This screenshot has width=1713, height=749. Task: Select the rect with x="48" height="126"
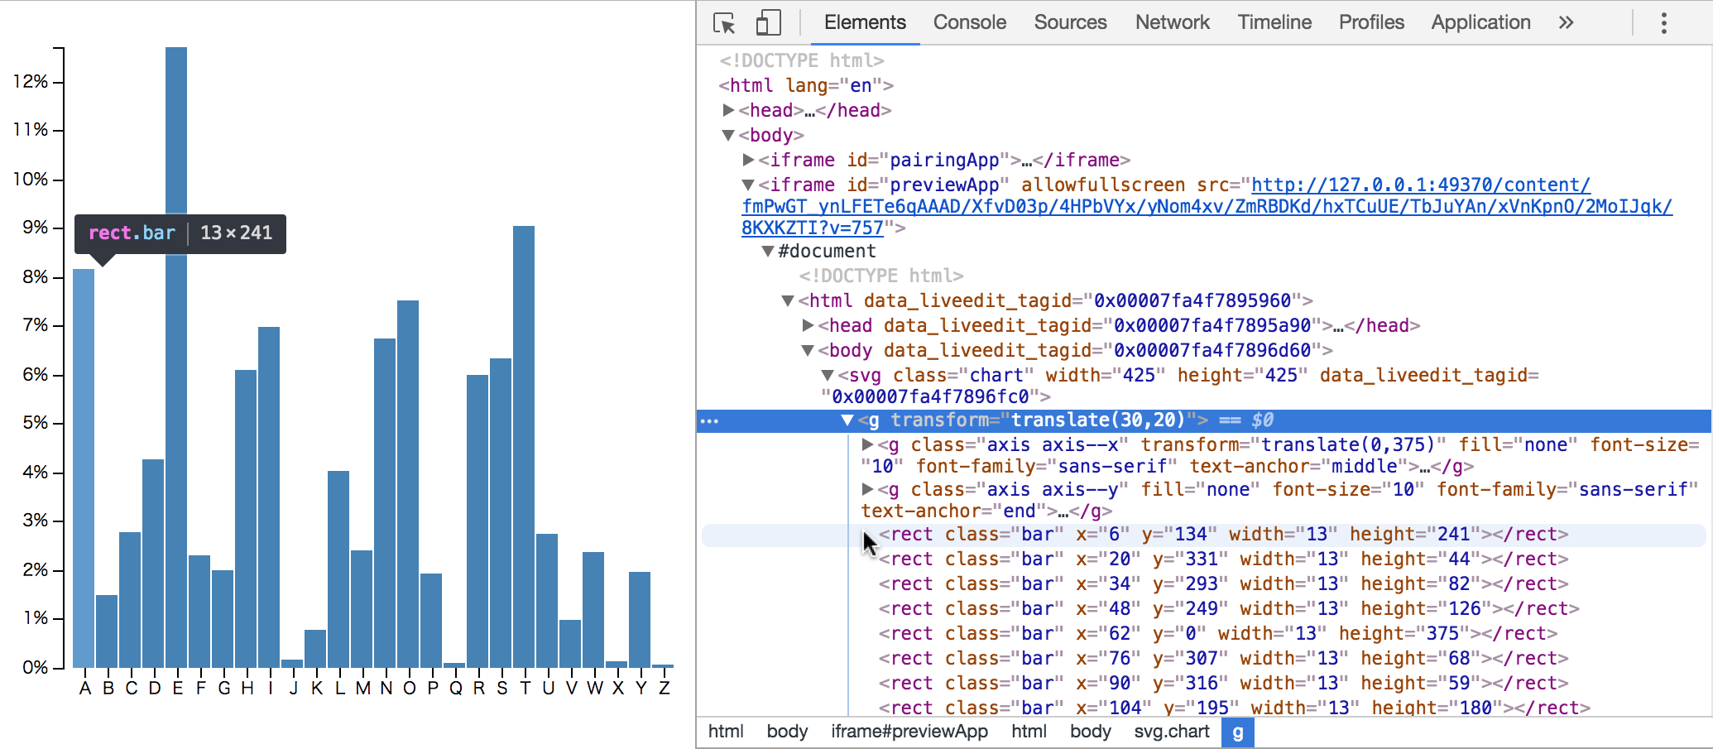click(x=1229, y=609)
